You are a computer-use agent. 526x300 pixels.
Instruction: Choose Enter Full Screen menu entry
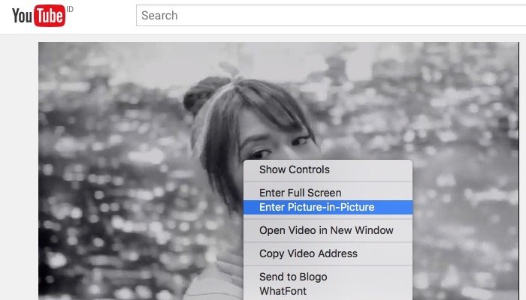(328, 193)
